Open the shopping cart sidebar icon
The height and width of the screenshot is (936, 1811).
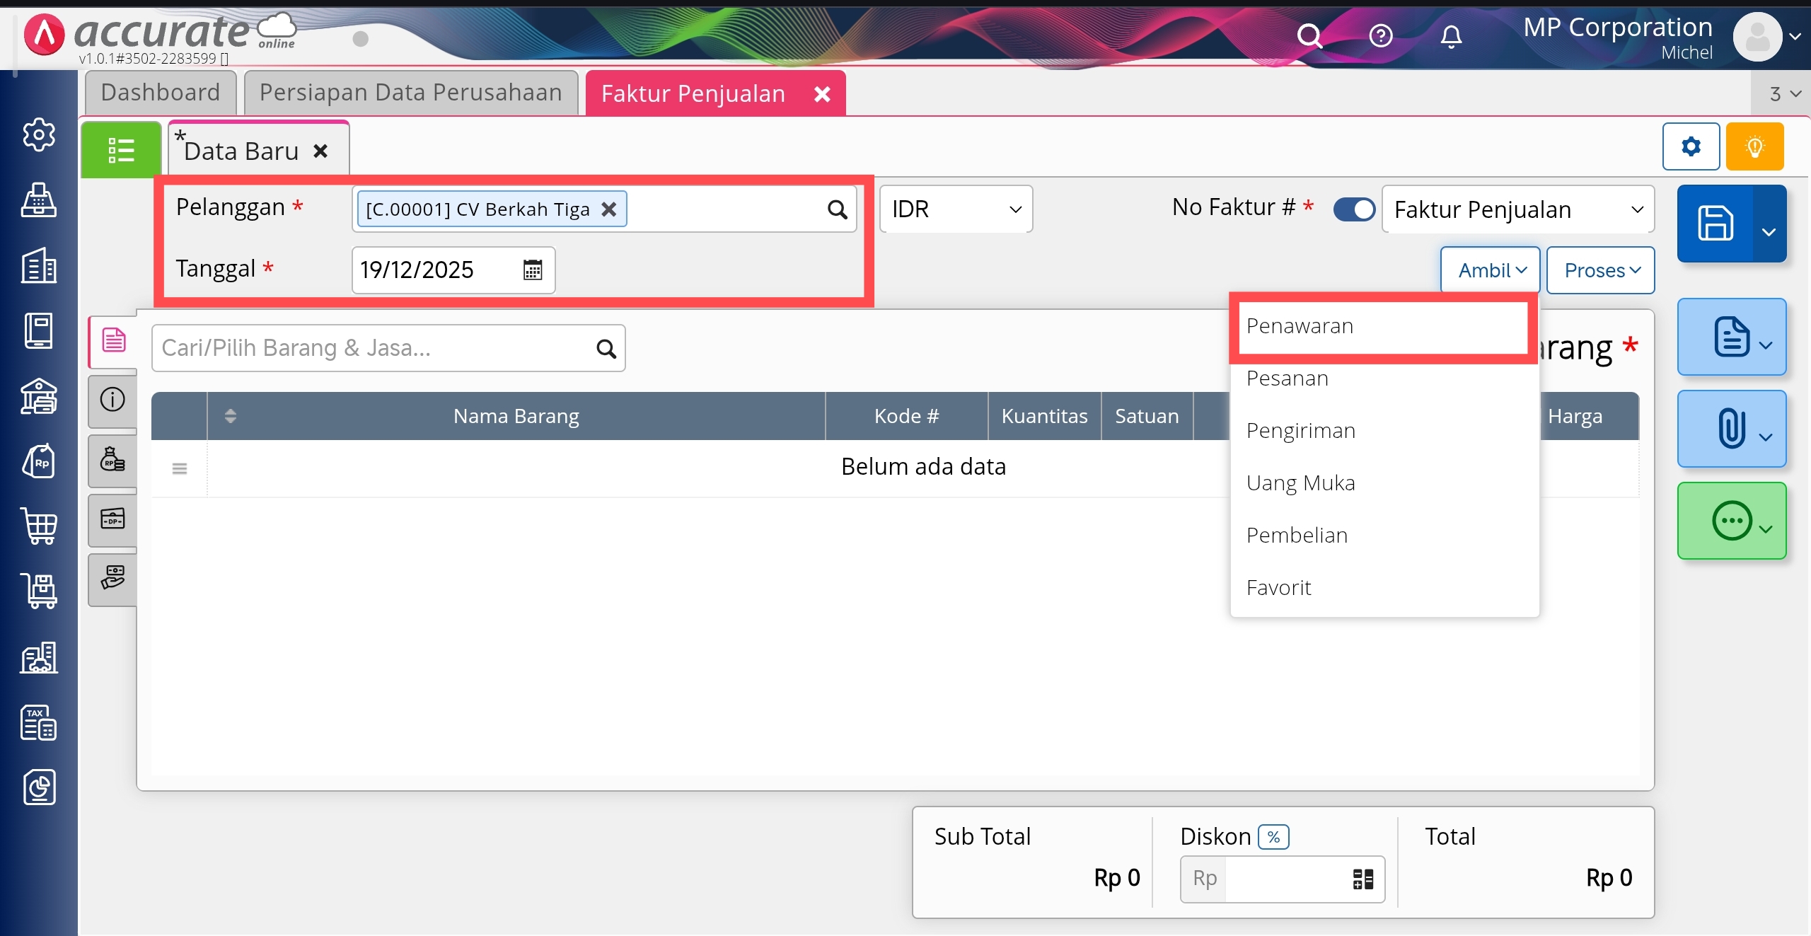40,526
